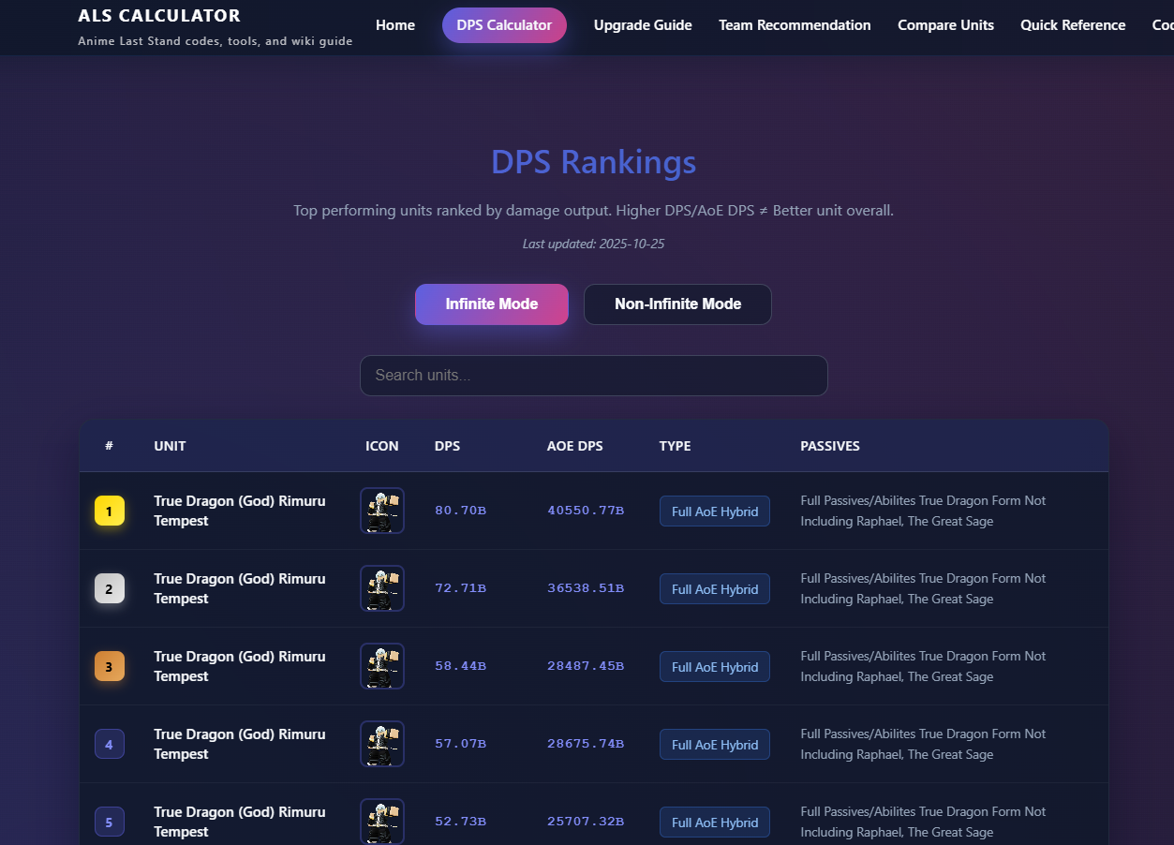Image resolution: width=1174 pixels, height=845 pixels.
Task: Select the rank 5 unit icon thumbnail
Action: [x=382, y=822]
